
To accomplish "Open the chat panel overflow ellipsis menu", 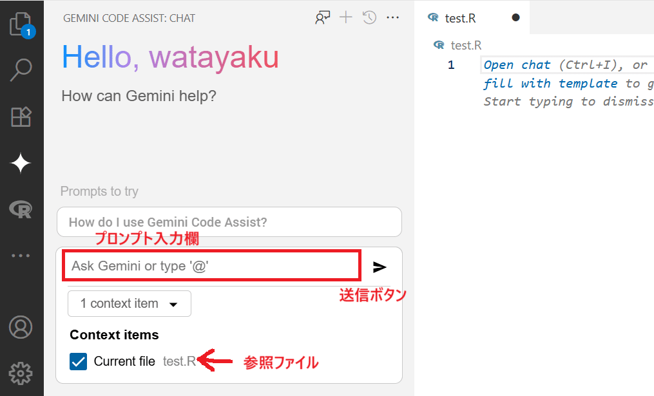I will tap(392, 17).
